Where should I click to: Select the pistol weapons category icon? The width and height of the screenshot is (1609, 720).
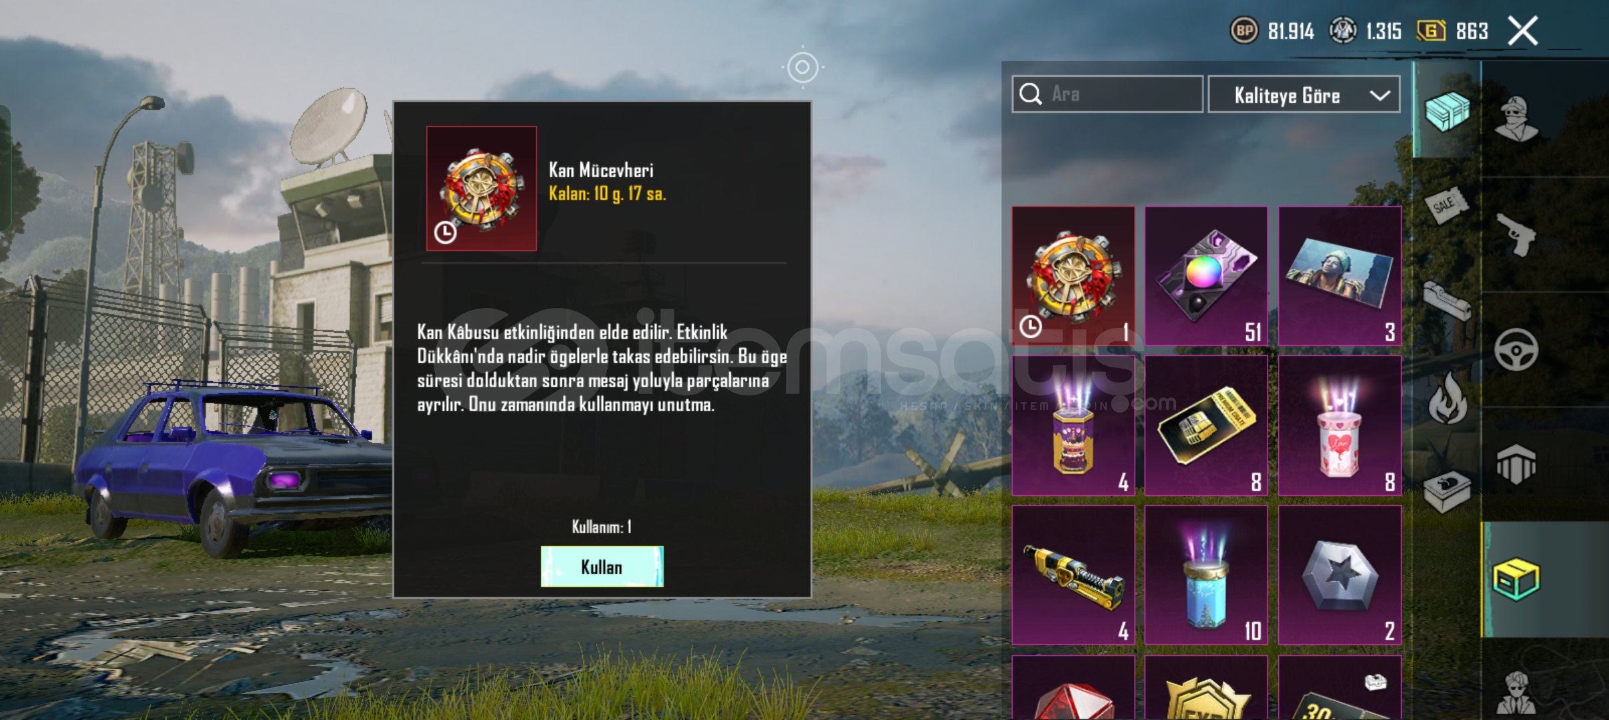[x=1515, y=234]
